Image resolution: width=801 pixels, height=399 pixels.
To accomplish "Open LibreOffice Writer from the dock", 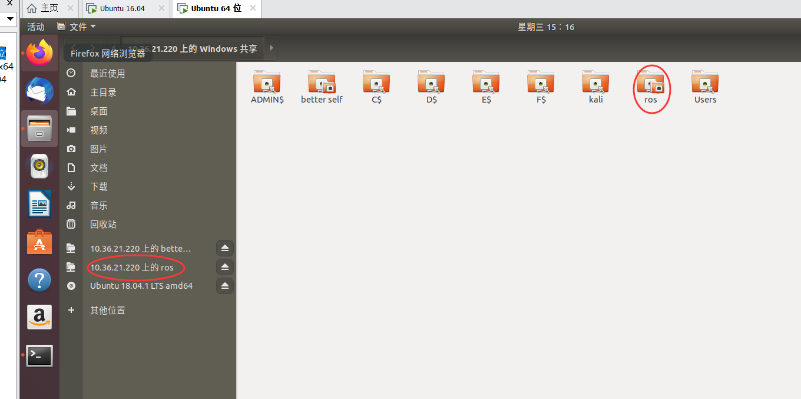I will coord(39,205).
